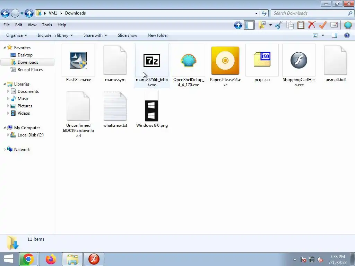This screenshot has width=355, height=266.
Task: Click the Up one level arrow beside Back
Action: pyautogui.click(x=29, y=14)
